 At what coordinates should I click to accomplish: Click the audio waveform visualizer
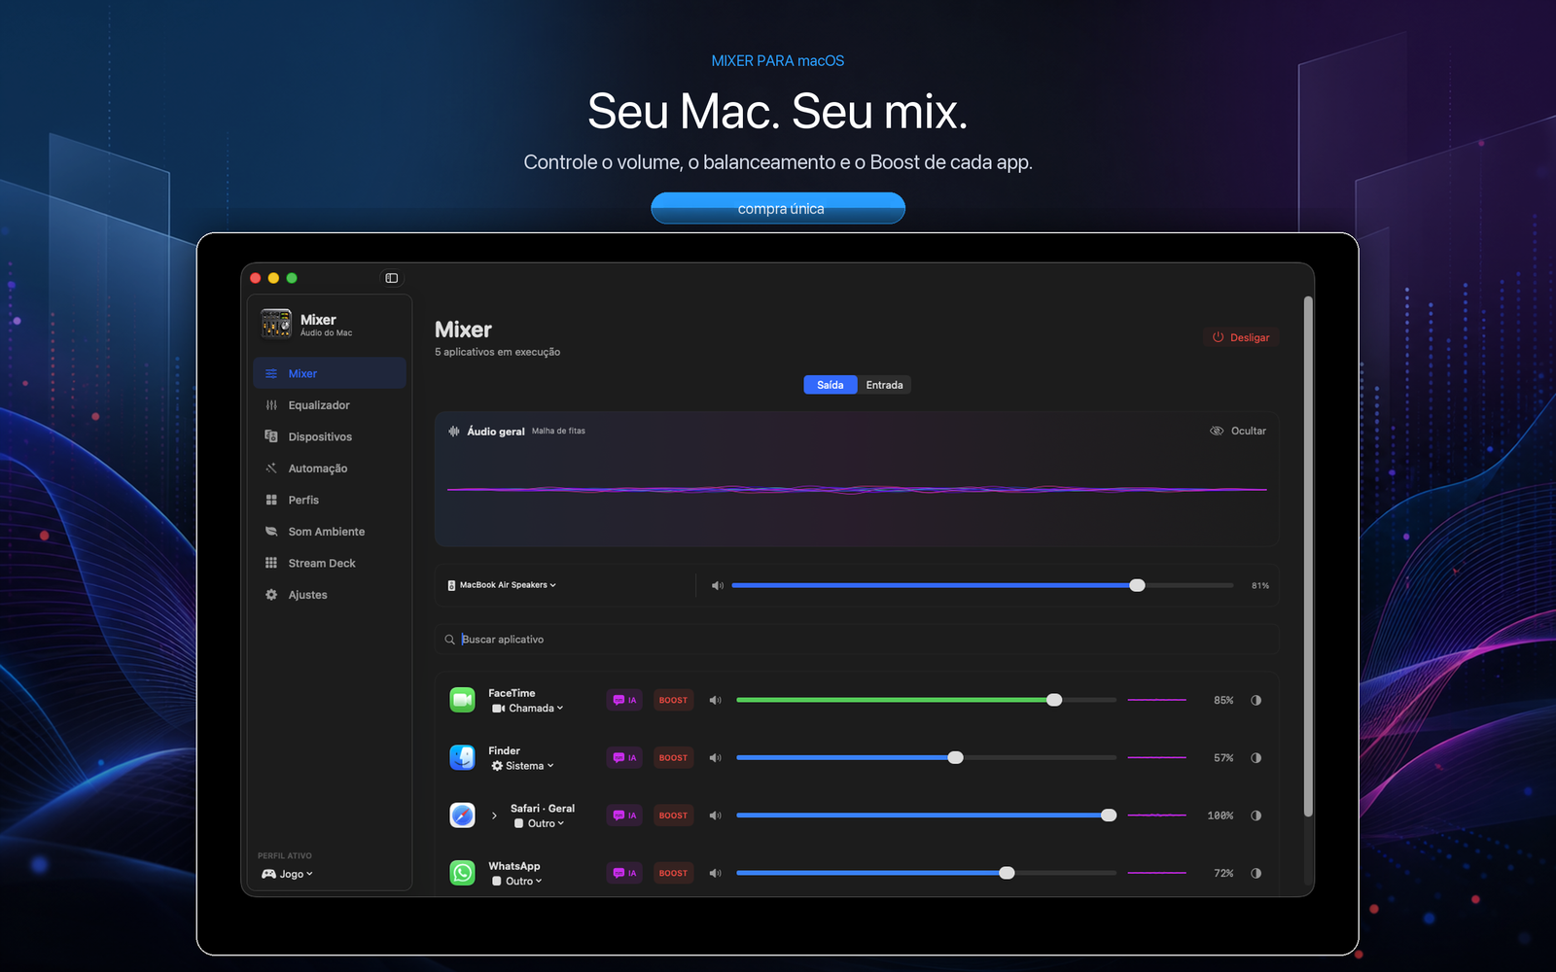(857, 490)
